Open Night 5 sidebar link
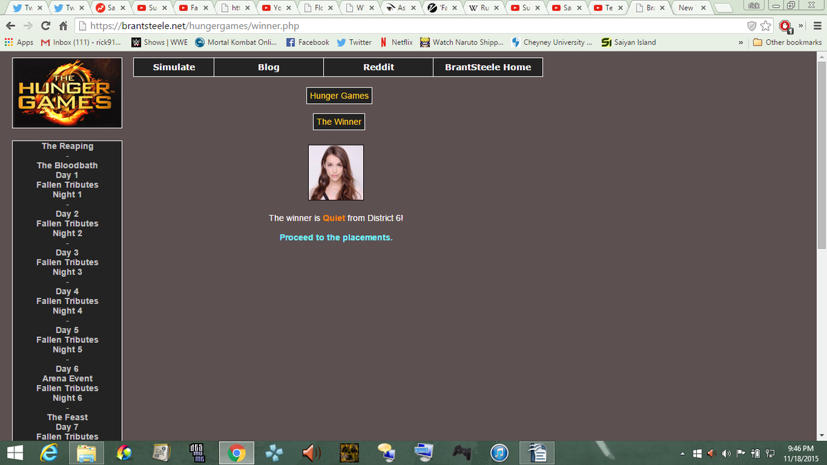The width and height of the screenshot is (827, 465). pos(68,349)
